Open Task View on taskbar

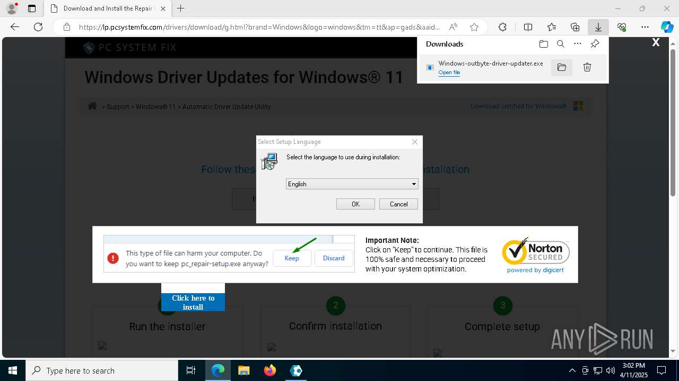191,370
